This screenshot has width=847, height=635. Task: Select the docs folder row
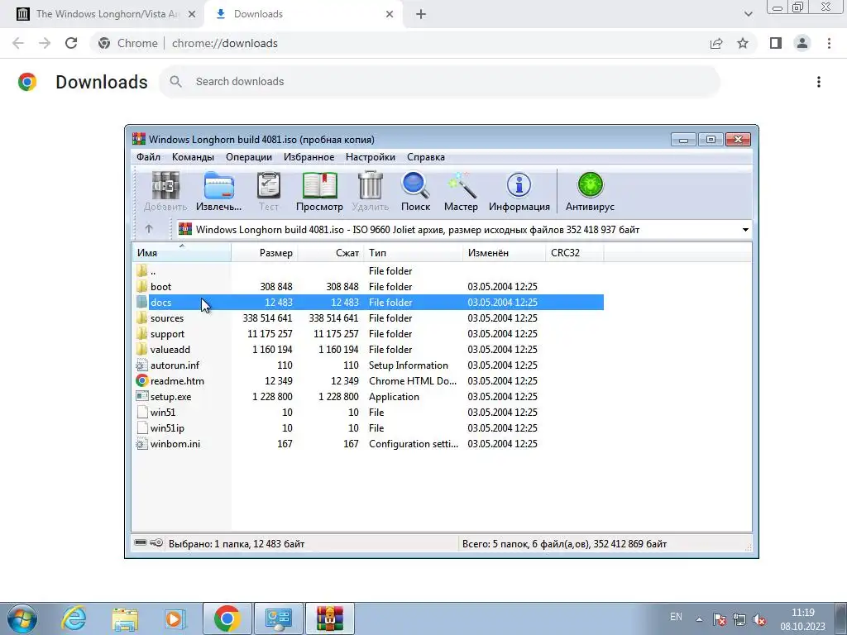point(368,303)
